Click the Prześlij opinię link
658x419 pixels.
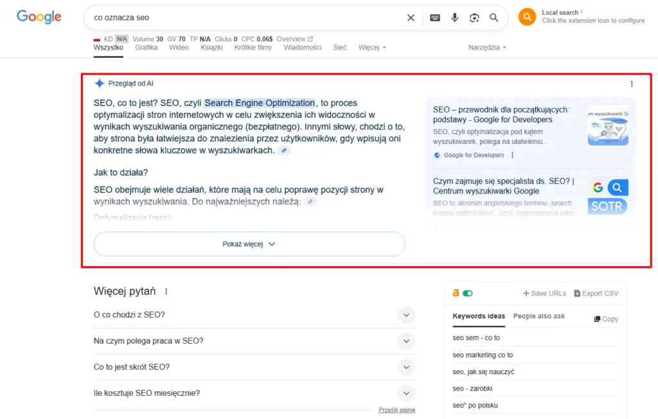coord(397,410)
